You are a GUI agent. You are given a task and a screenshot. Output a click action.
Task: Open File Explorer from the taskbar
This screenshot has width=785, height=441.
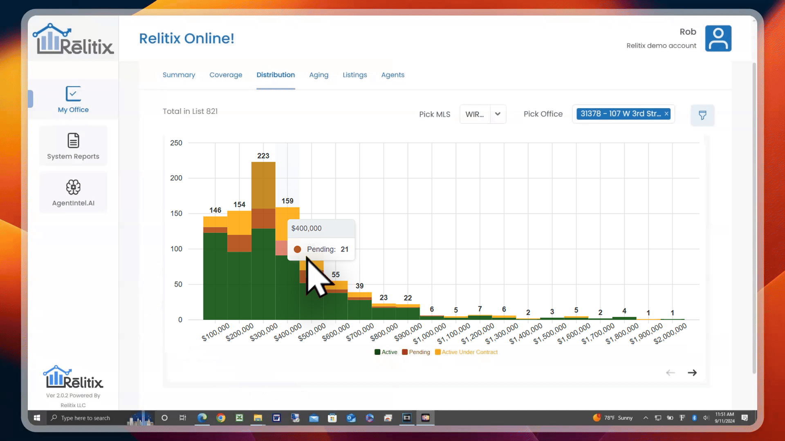tap(258, 418)
